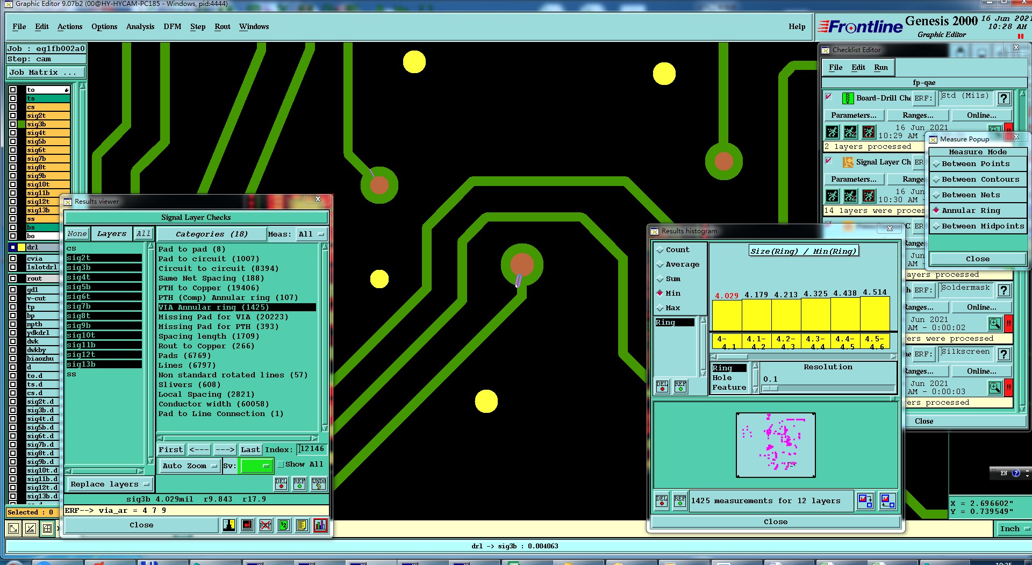Open the Edit menu in Checklist Editor
The width and height of the screenshot is (1032, 565).
point(858,67)
